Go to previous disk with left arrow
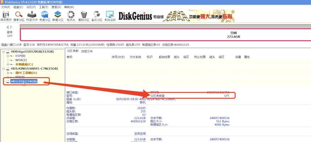Image resolution: width=311 pixels, height=142 pixels. (8, 27)
